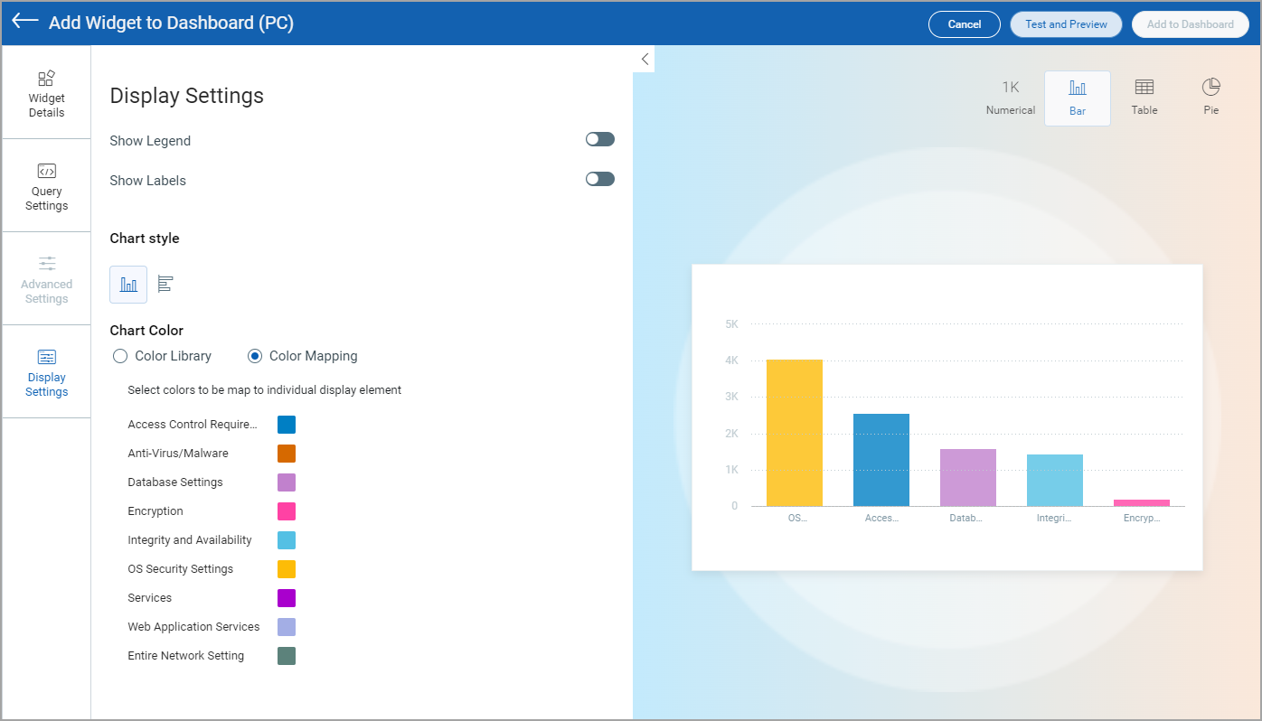Switch preview to Pie widget type

[x=1211, y=98]
